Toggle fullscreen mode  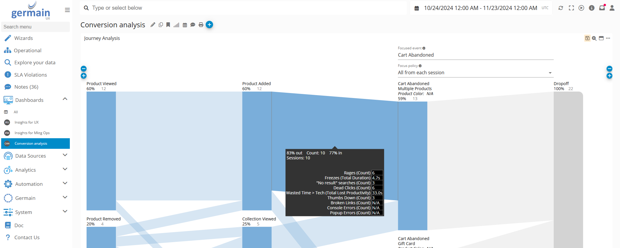(x=571, y=8)
